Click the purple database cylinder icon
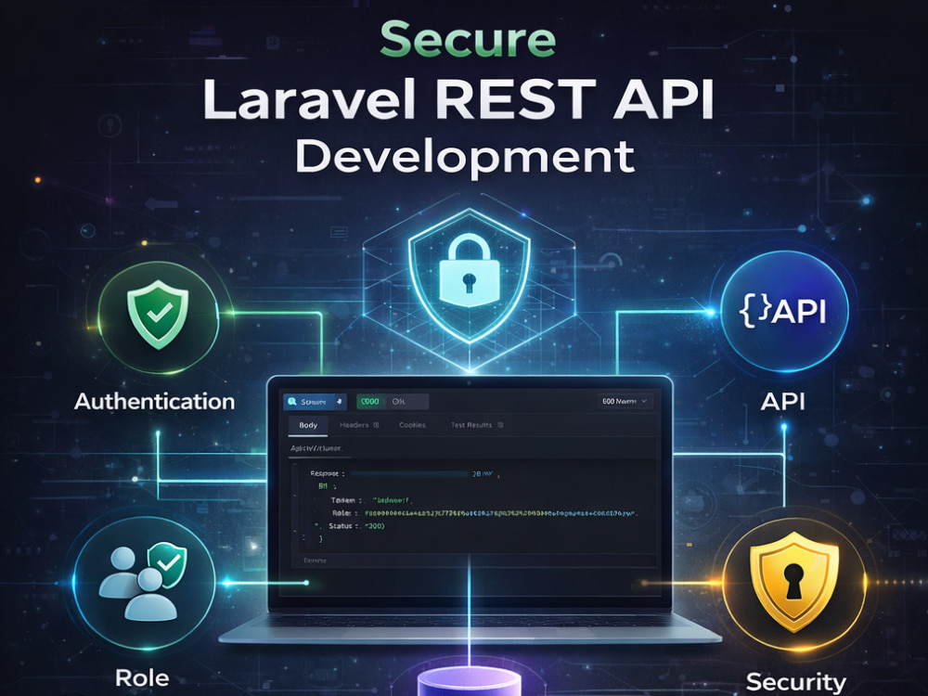 470,682
